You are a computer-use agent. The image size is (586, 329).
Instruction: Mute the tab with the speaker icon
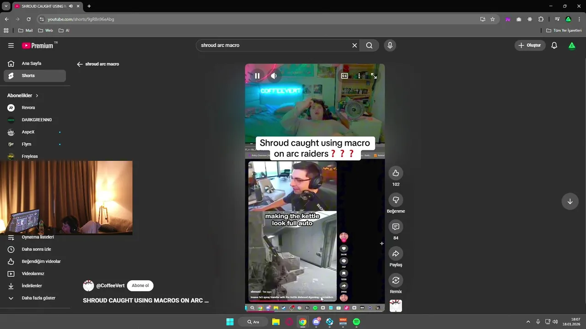click(71, 6)
